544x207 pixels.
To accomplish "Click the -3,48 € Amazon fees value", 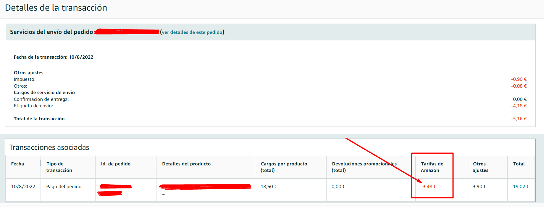I will coord(428,186).
